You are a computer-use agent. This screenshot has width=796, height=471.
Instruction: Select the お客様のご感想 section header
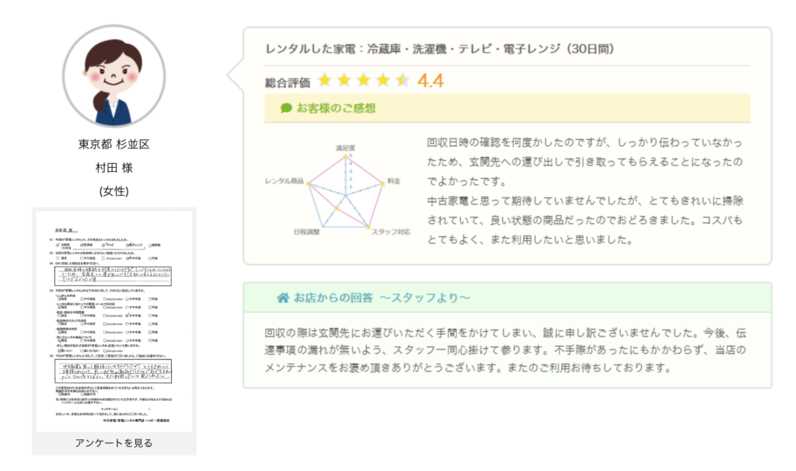[335, 108]
